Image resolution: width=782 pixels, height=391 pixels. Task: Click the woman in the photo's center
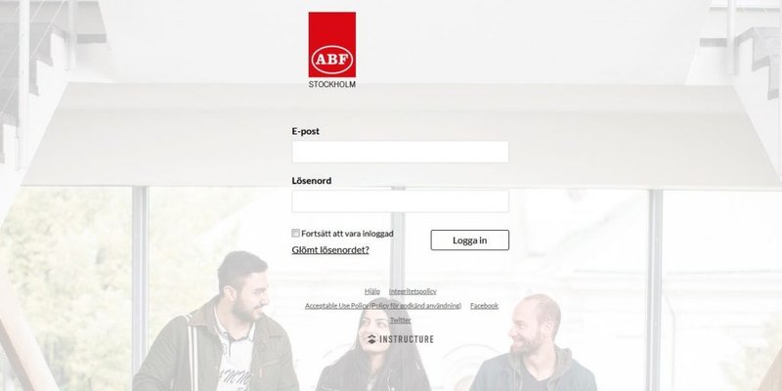pyautogui.click(x=374, y=347)
